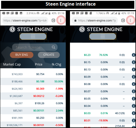Open info icon for $0.05 row
Screen dimensions: 136x128
[133, 99]
